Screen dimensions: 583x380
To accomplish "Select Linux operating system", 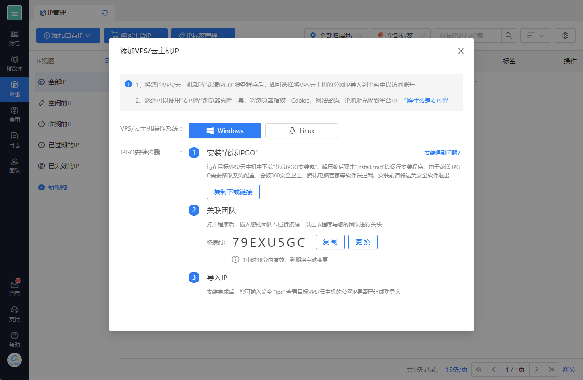I will click(x=302, y=131).
